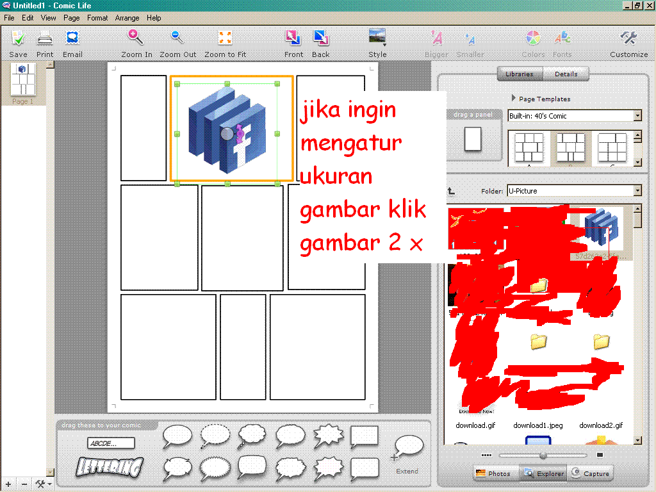Click the Facebook image on the canvas
The width and height of the screenshot is (656, 492).
point(227,131)
